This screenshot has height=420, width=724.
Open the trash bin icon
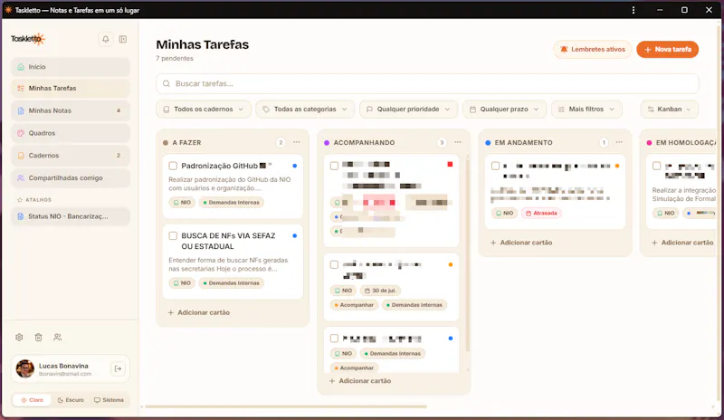click(x=38, y=338)
